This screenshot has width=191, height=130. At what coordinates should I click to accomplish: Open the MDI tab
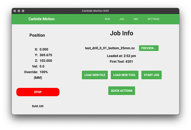coord(136,19)
